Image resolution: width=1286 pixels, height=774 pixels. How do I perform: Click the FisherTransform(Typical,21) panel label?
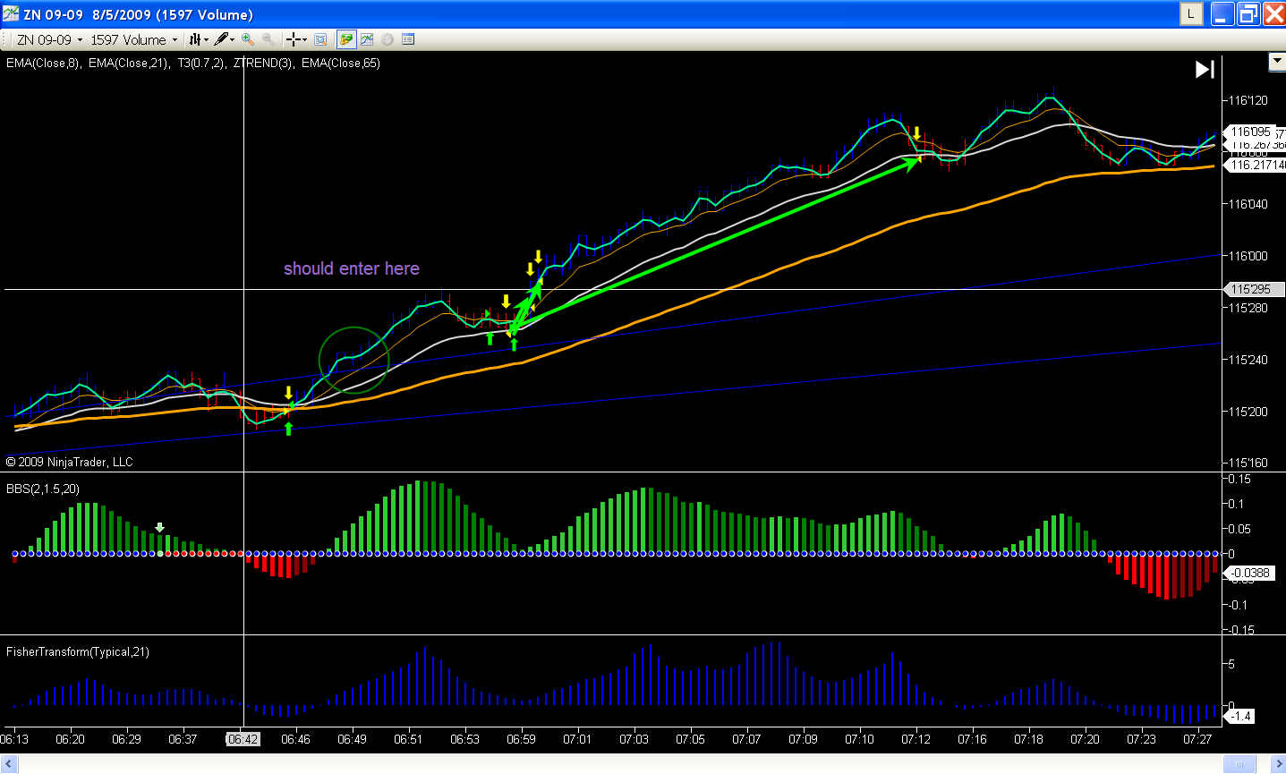[78, 651]
